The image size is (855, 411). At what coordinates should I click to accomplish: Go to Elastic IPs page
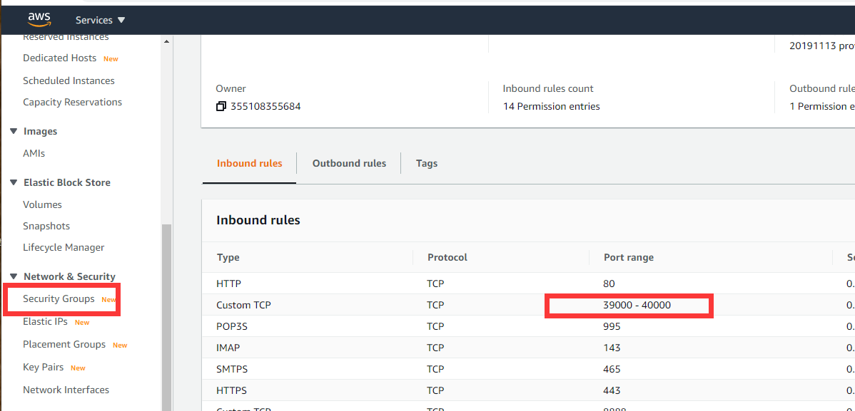point(45,321)
